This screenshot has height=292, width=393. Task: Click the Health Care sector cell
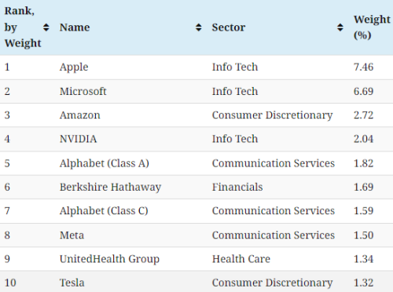point(241,259)
